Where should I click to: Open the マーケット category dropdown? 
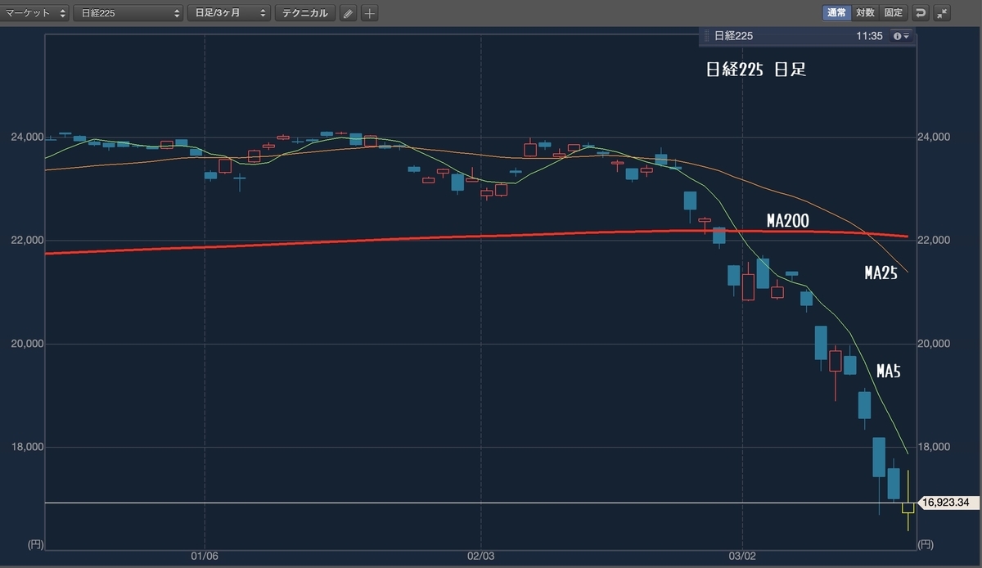point(36,13)
